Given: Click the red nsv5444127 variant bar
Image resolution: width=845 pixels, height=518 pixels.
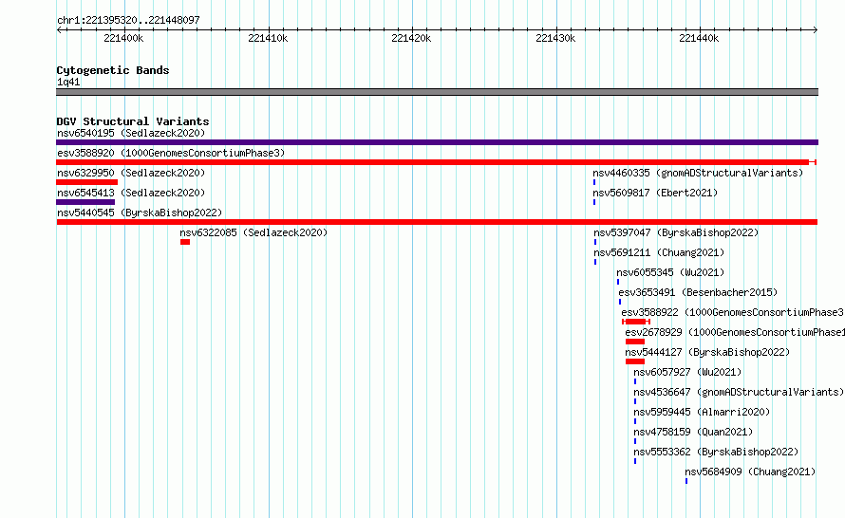Looking at the screenshot, I should click(635, 361).
